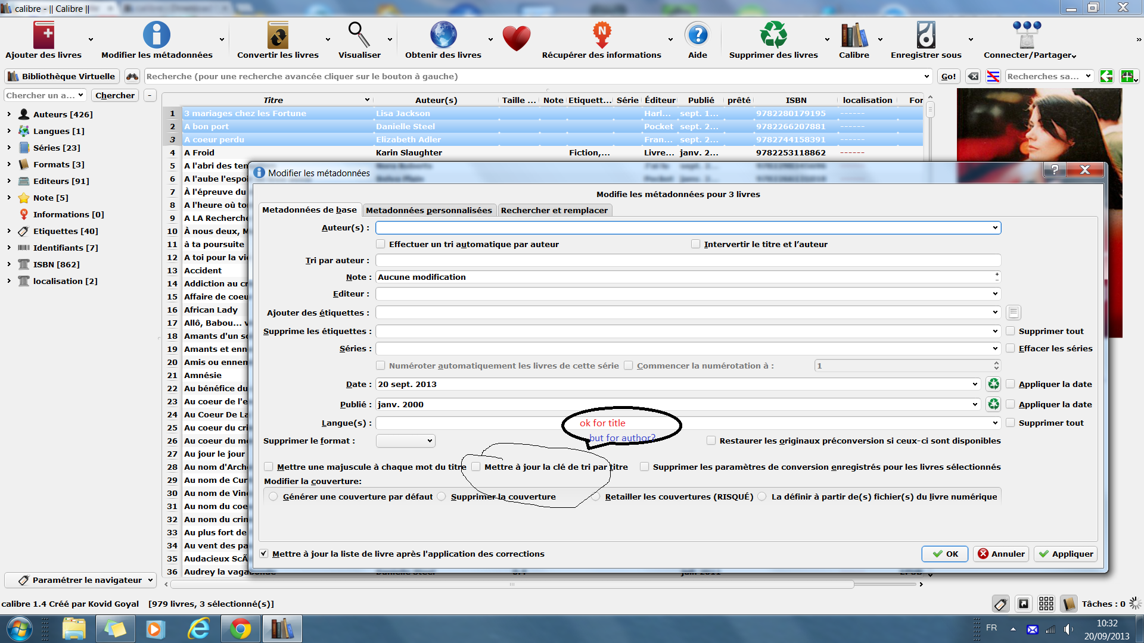1144x643 pixels.
Task: Click Enregistrer sous toolbar icon
Action: (926, 36)
